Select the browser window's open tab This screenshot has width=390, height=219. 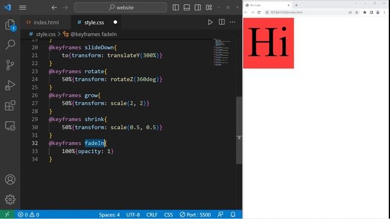268,5
